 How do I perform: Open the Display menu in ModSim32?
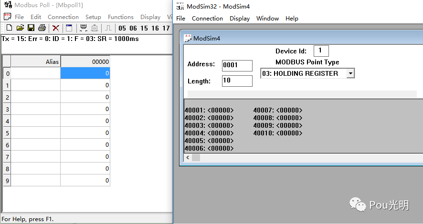[x=240, y=19]
